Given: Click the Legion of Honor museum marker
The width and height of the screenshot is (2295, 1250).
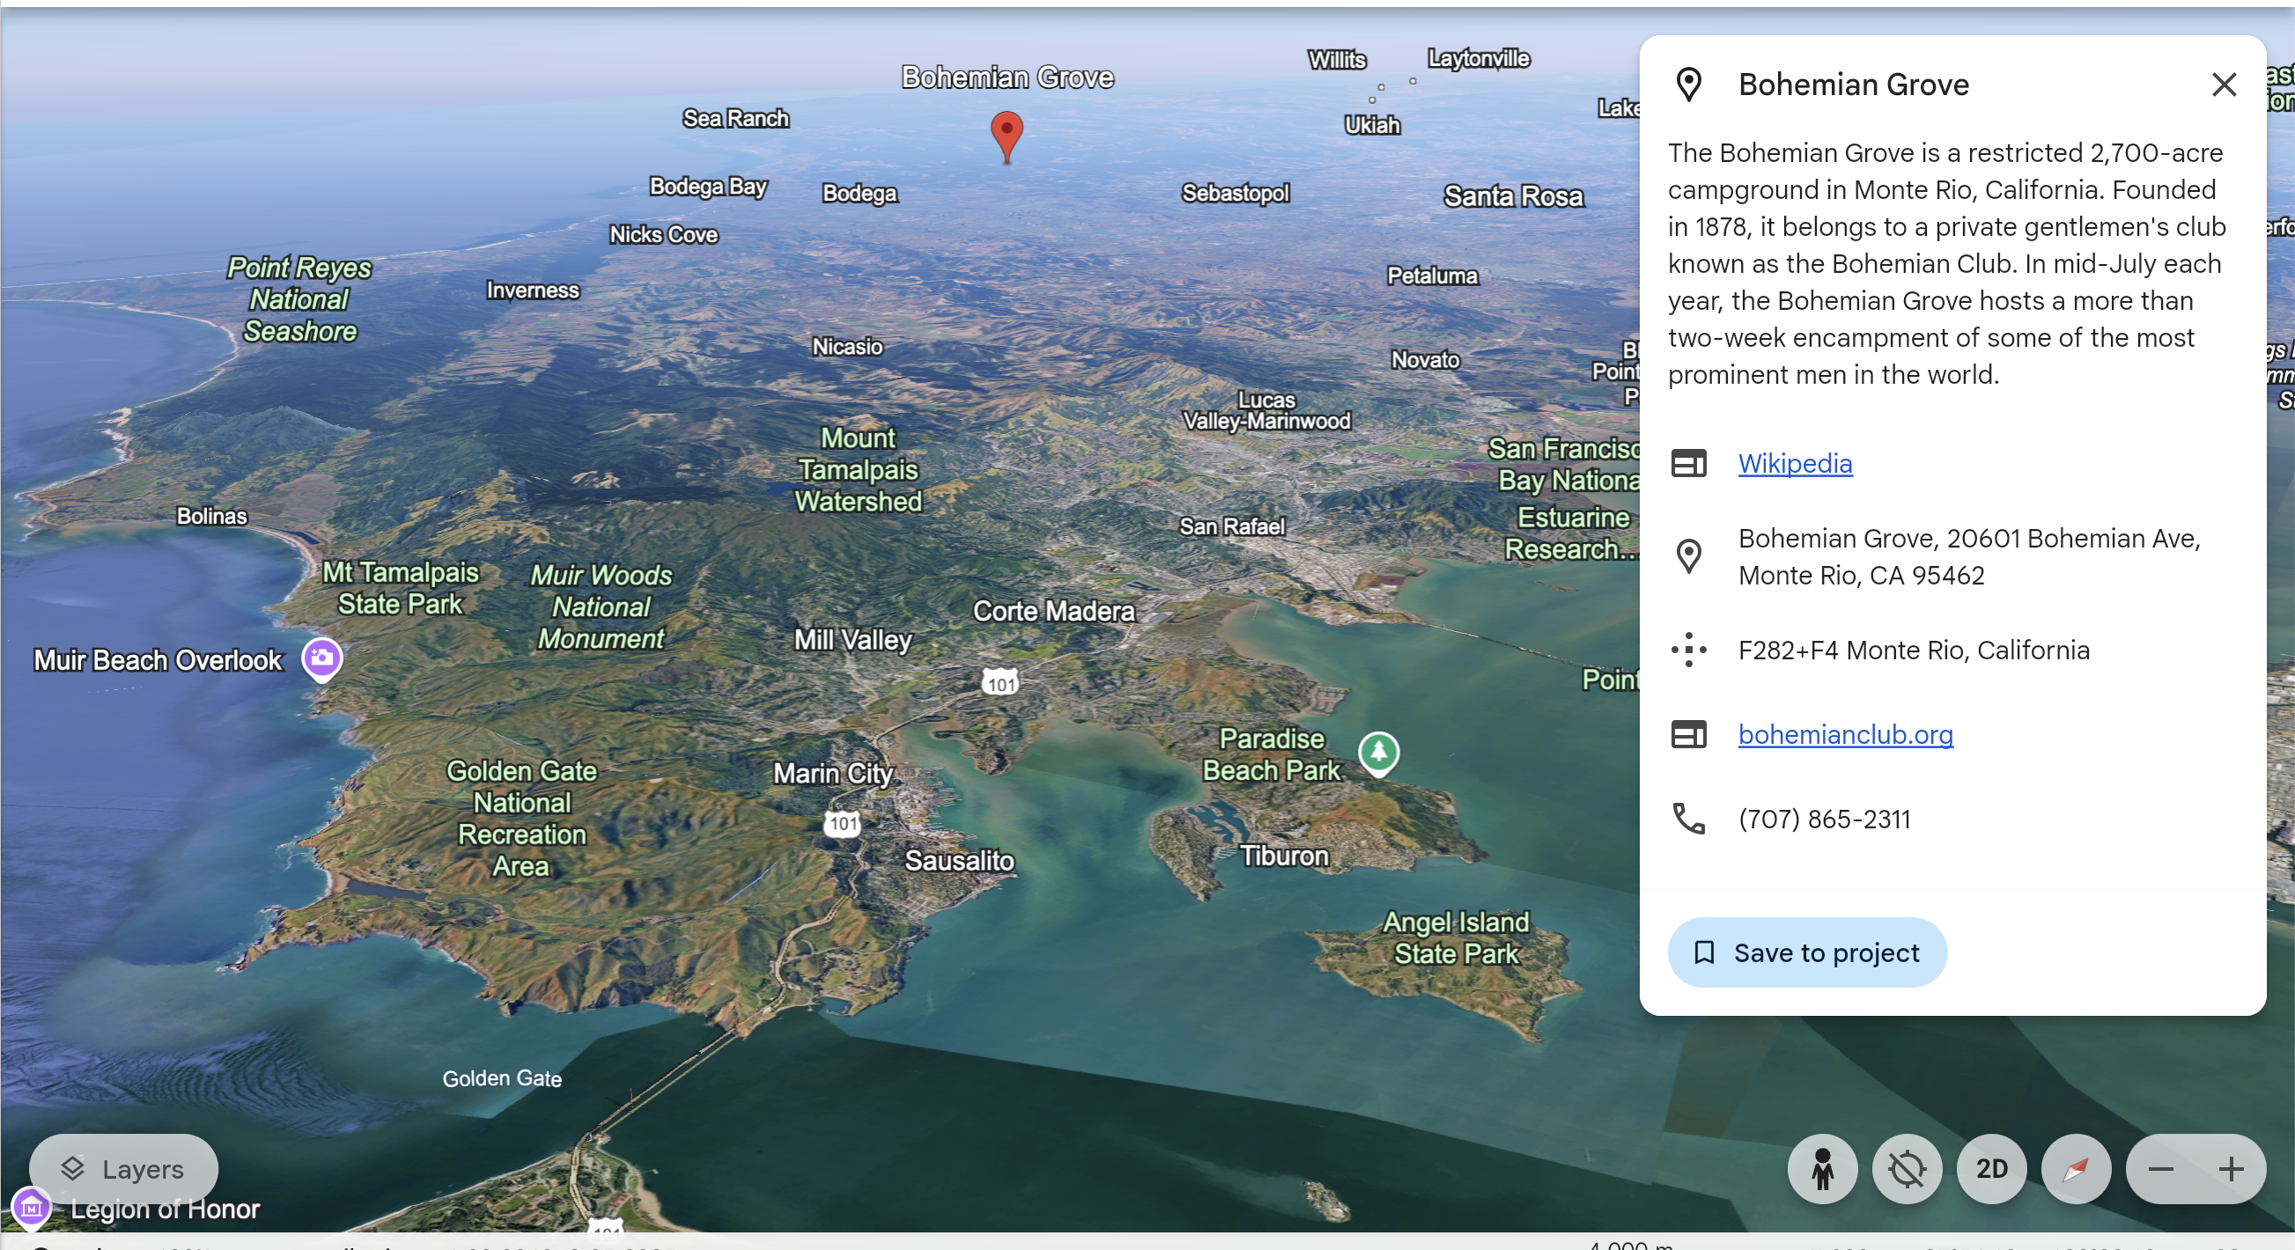Looking at the screenshot, I should [x=31, y=1208].
